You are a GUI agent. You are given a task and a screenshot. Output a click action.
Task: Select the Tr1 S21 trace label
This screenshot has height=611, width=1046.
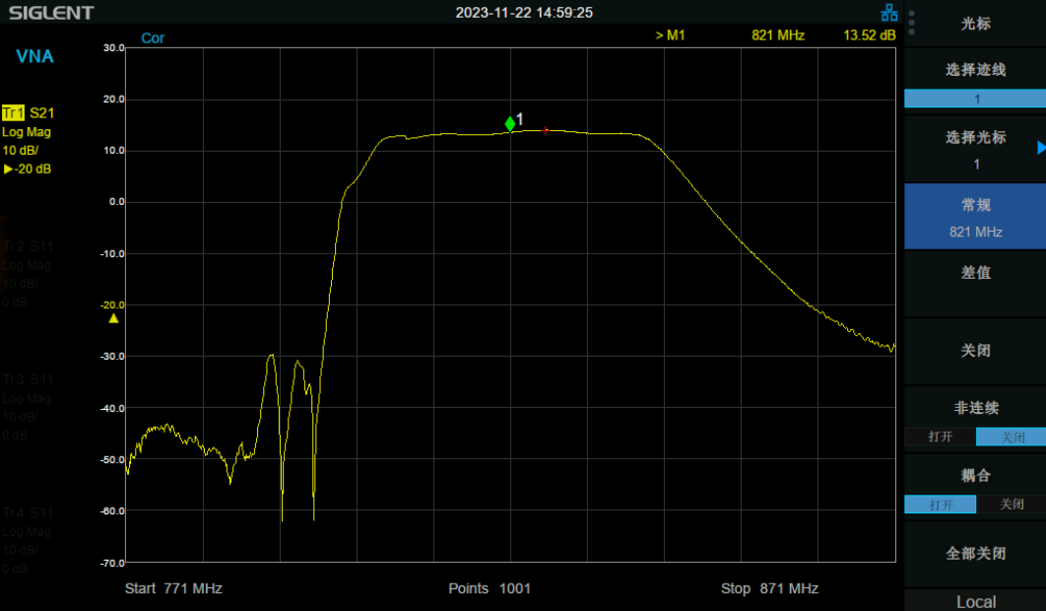[28, 112]
